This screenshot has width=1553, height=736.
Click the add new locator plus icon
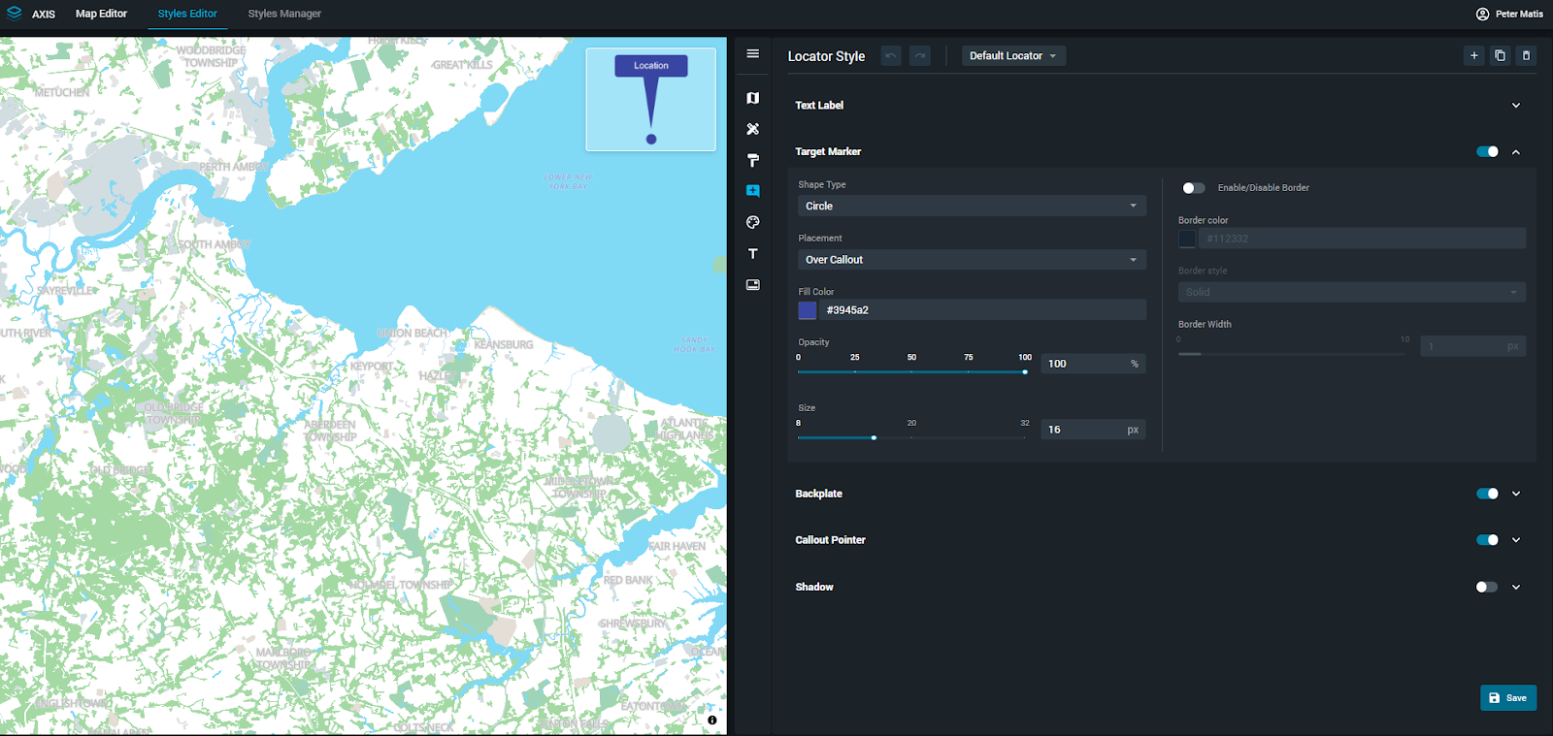coord(1473,55)
